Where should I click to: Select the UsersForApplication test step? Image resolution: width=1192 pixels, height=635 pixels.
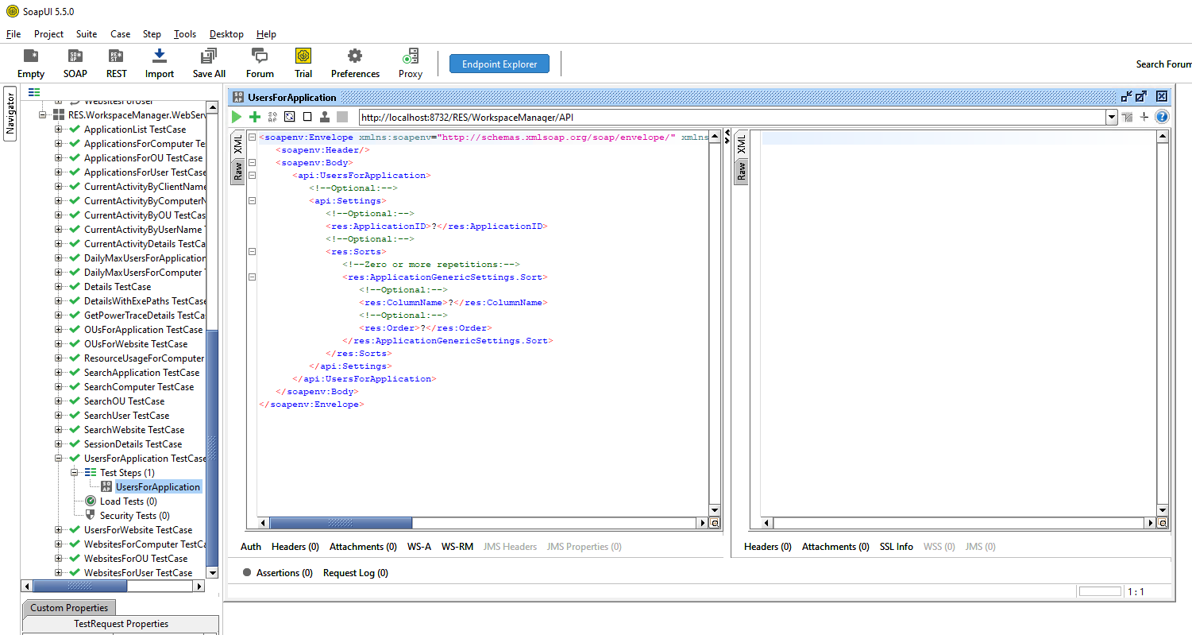point(158,486)
